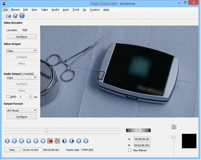This screenshot has height=160, width=201.
Task: Click Filters under Audio Output
Action: [22, 91]
